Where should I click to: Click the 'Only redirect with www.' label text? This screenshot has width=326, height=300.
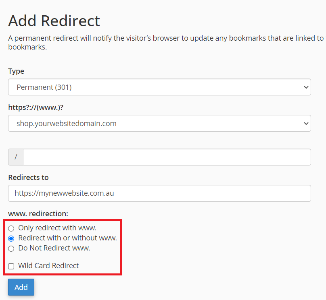pyautogui.click(x=57, y=228)
